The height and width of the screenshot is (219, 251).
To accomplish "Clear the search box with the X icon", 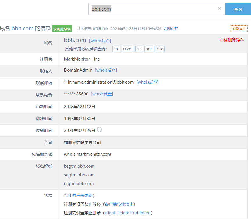I will coord(220,9).
